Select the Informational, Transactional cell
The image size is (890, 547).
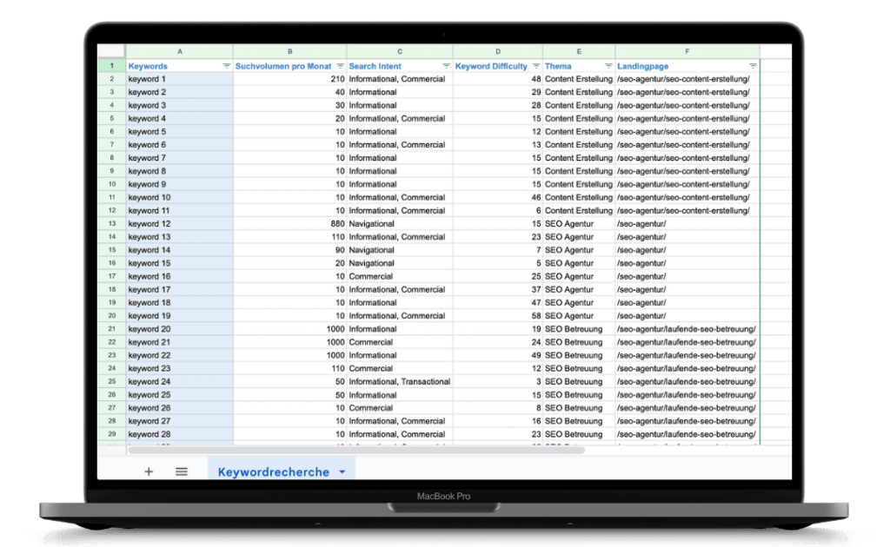[399, 382]
